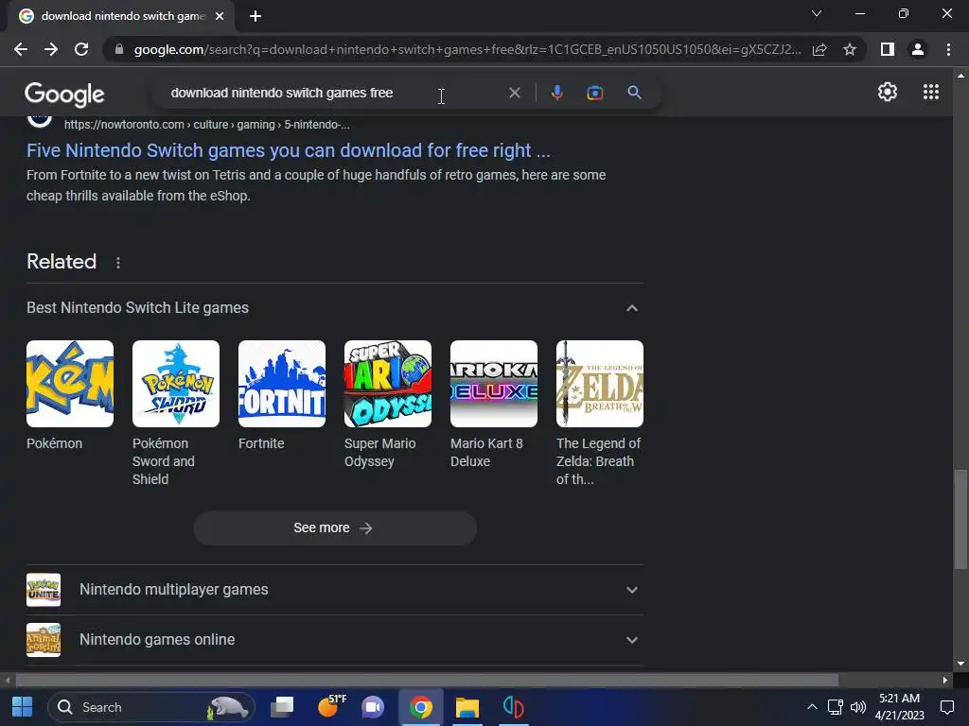Open Google quick settings gear

[x=888, y=92]
